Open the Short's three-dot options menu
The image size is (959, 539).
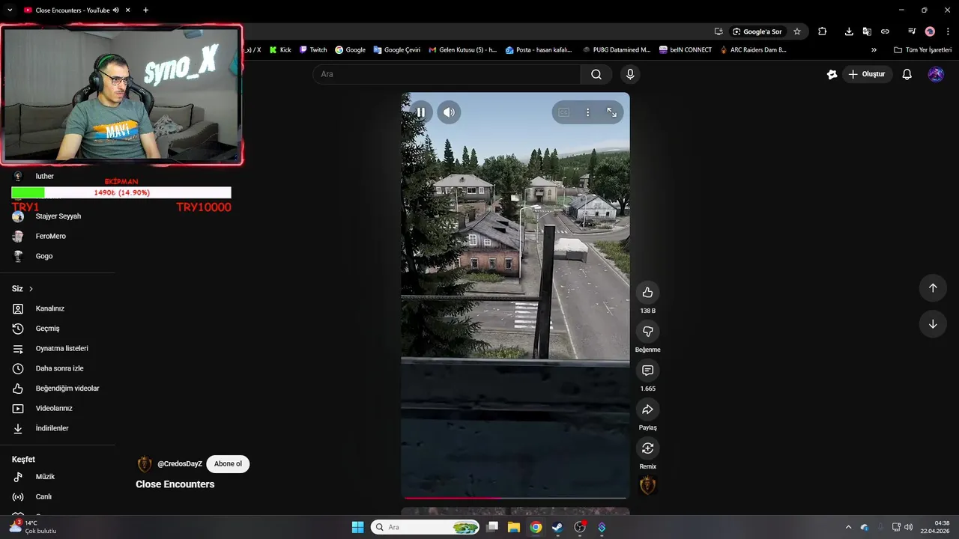587,112
